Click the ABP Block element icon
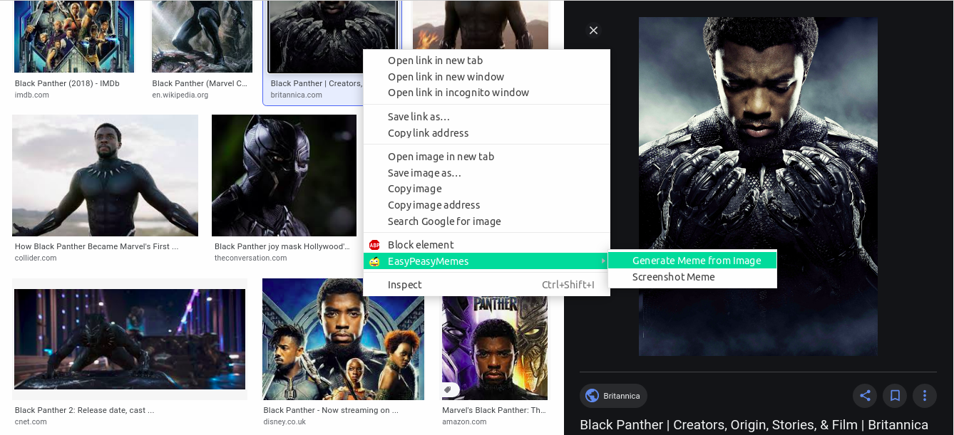954x435 pixels. point(374,245)
